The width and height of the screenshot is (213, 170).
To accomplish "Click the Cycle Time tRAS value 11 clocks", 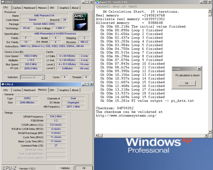I will pos(56,137).
